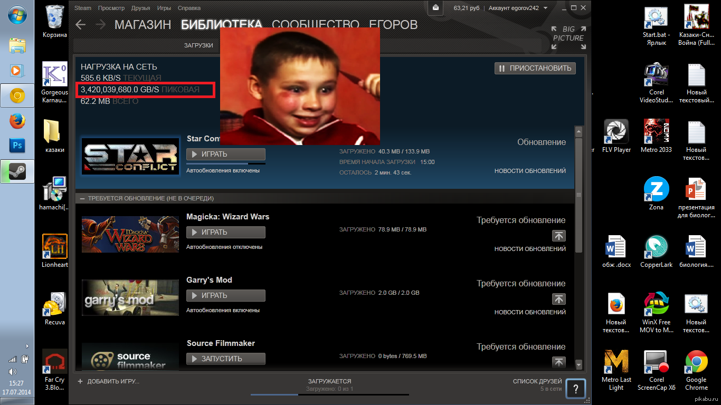Open биология Word document on desktop
Image resolution: width=721 pixels, height=405 pixels.
(x=696, y=251)
